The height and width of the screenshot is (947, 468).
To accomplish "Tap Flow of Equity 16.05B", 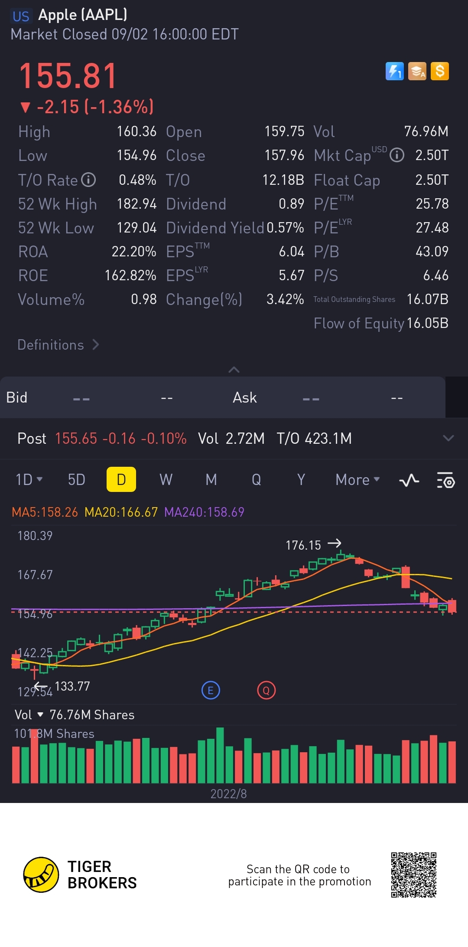I will click(427, 323).
